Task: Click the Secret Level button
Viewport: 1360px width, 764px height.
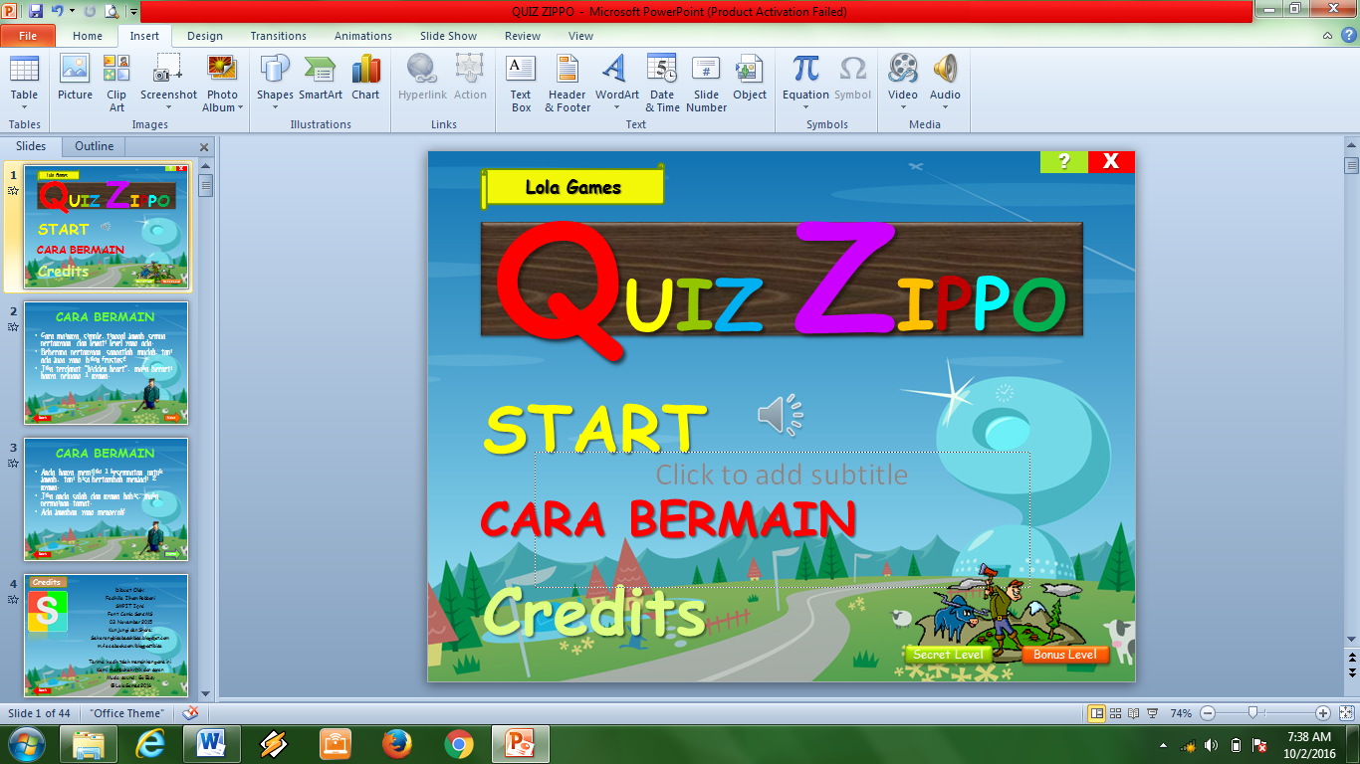Action: point(948,655)
